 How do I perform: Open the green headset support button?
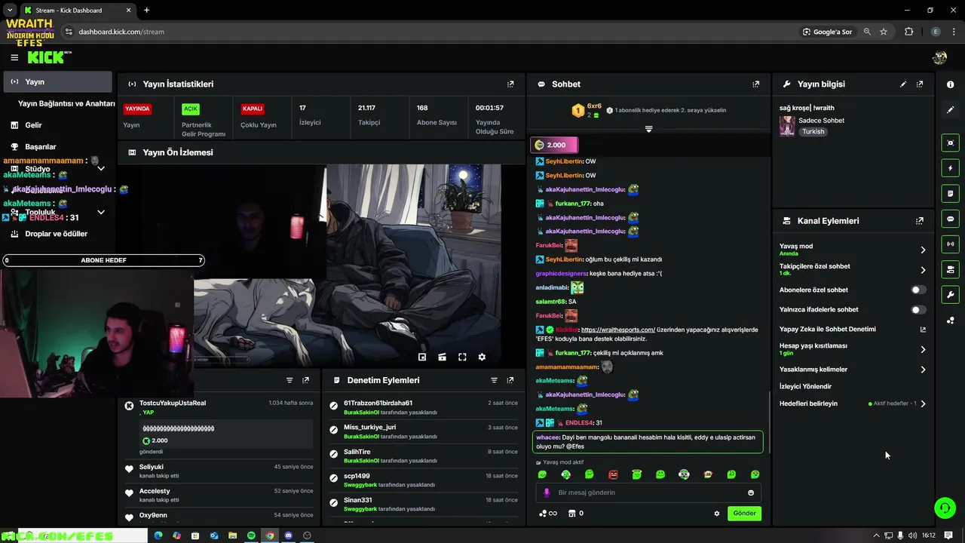[945, 508]
